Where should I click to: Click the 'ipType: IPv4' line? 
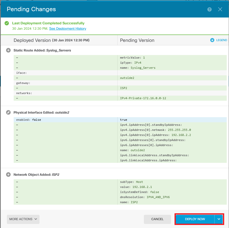coord(130,63)
